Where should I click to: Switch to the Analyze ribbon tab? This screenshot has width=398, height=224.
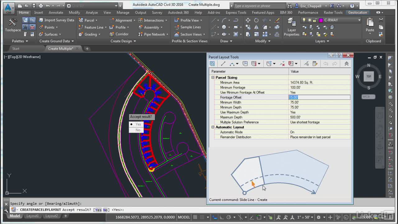92,12
